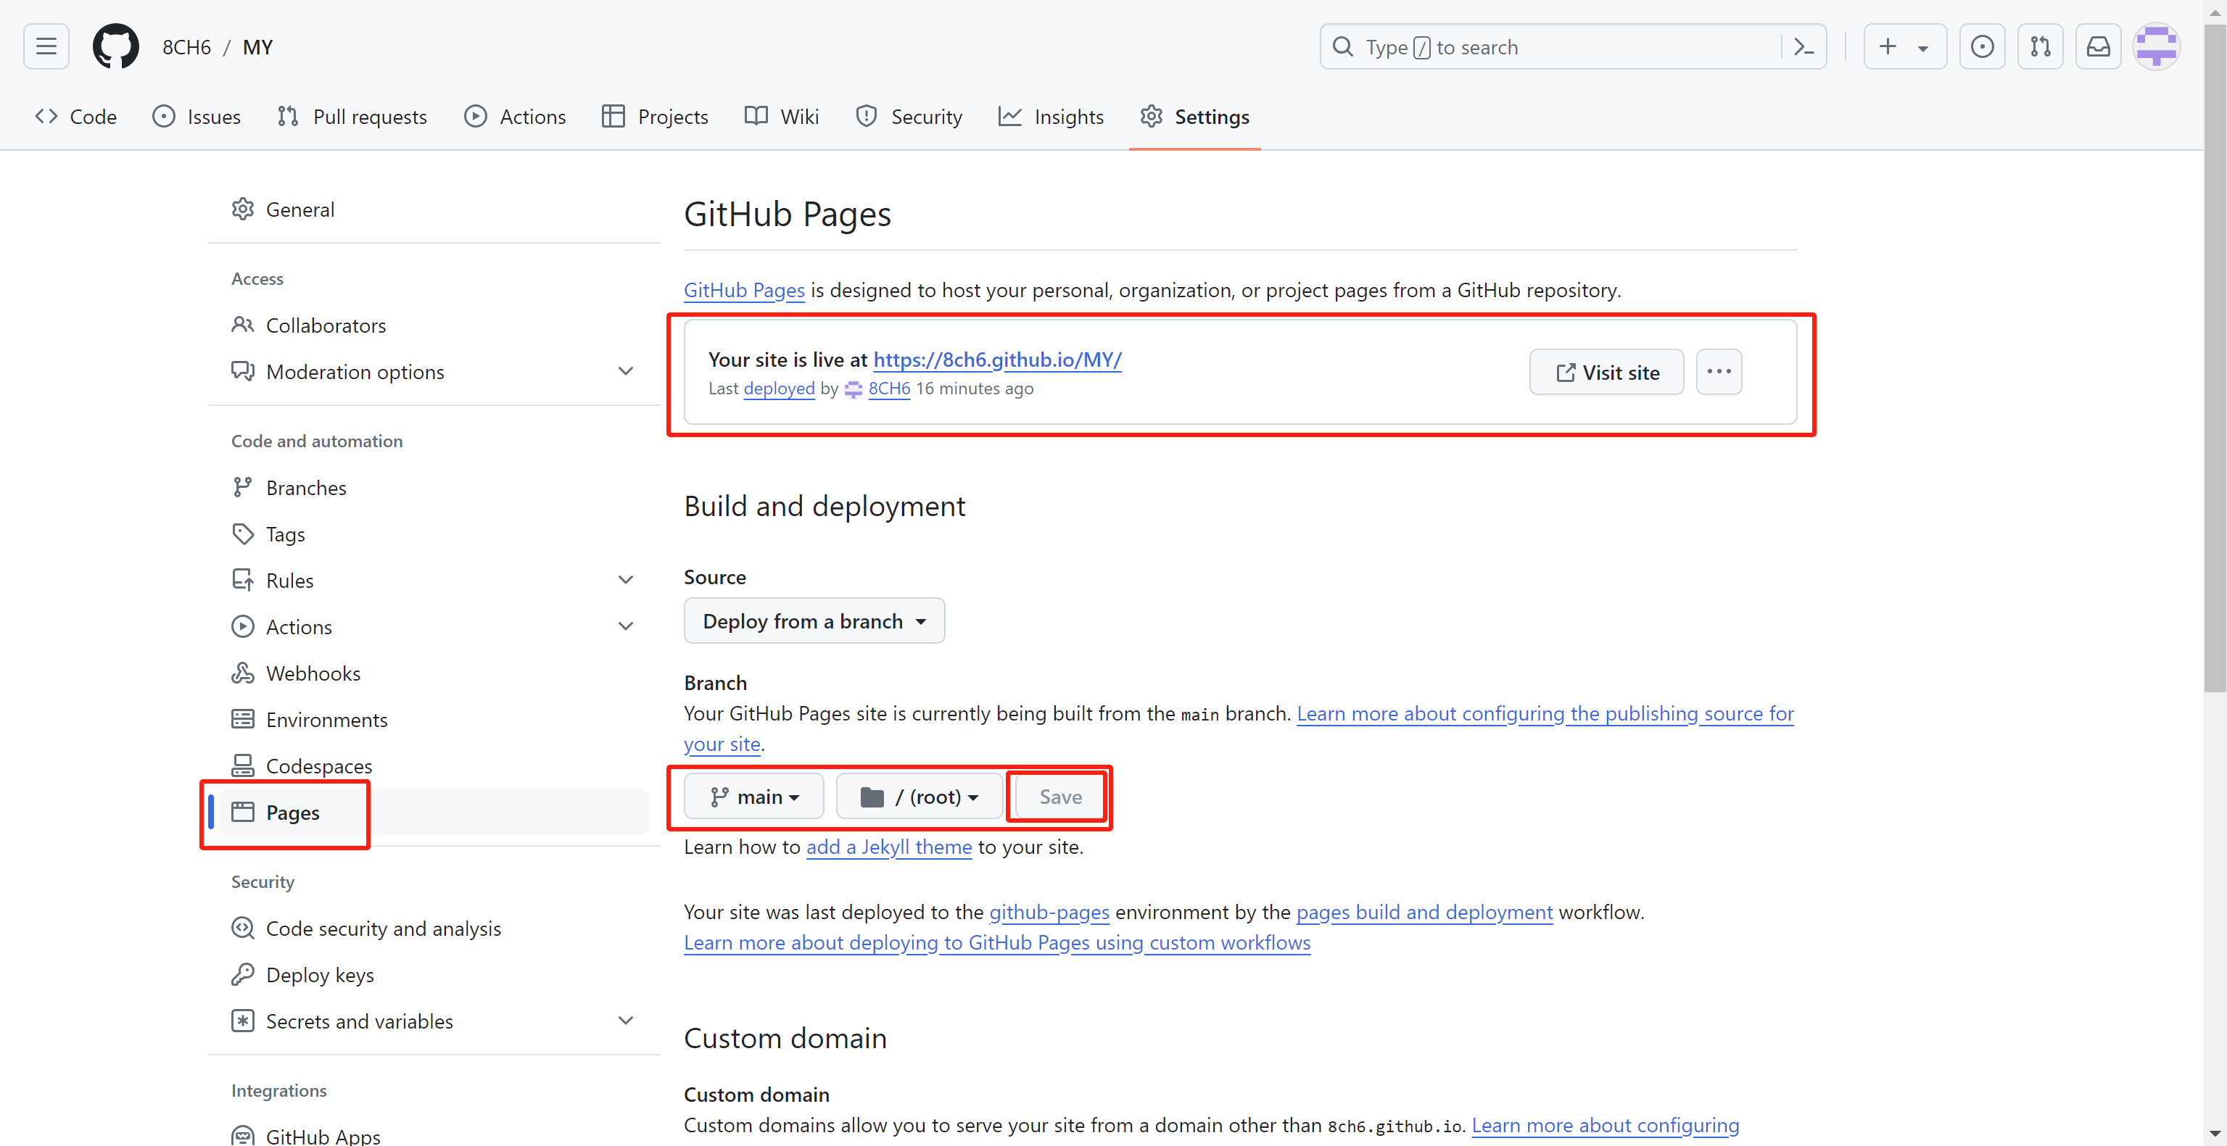Click the Webhooks icon in sidebar
This screenshot has height=1146, width=2227.
point(243,673)
